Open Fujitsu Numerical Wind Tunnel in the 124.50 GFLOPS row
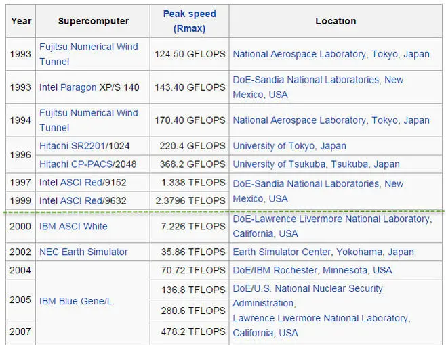446x345 pixels. click(89, 54)
